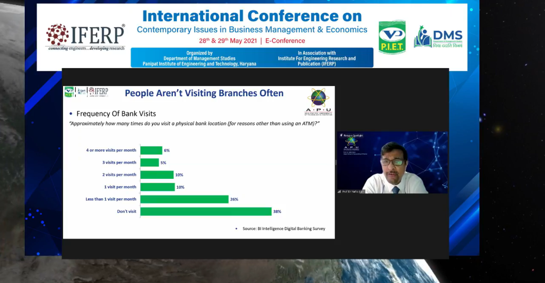Click the green bar for 1 visit per month
The width and height of the screenshot is (545, 283).
point(158,187)
